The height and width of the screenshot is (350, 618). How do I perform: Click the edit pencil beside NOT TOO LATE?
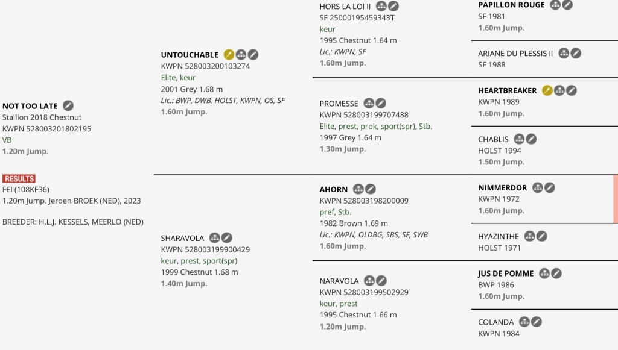(x=68, y=106)
